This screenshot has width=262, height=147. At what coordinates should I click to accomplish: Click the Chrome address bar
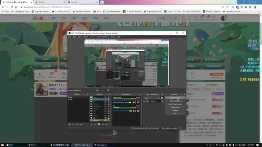120,7
